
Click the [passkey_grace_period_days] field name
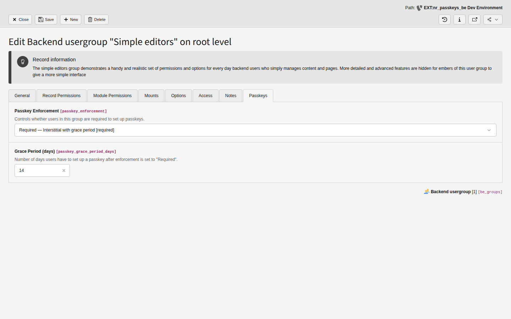(86, 152)
